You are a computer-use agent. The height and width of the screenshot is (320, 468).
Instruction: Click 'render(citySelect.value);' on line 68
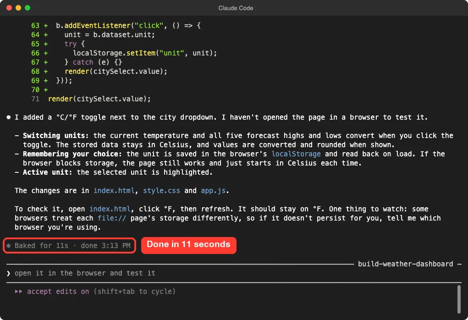point(116,72)
